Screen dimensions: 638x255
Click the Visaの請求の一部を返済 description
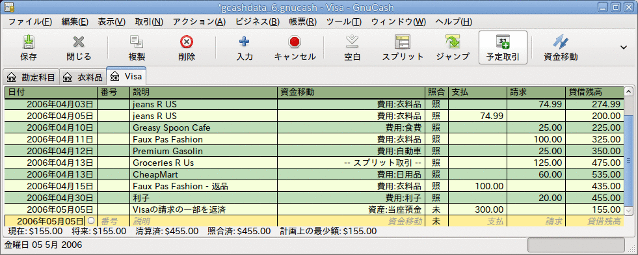pos(179,210)
